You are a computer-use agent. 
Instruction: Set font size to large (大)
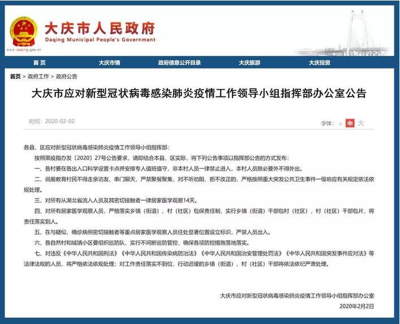pyautogui.click(x=361, y=122)
